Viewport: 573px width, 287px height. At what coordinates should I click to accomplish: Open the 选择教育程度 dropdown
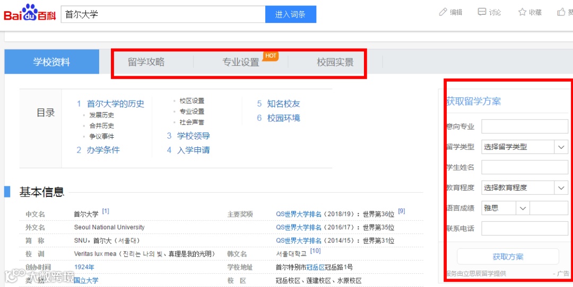[525, 188]
